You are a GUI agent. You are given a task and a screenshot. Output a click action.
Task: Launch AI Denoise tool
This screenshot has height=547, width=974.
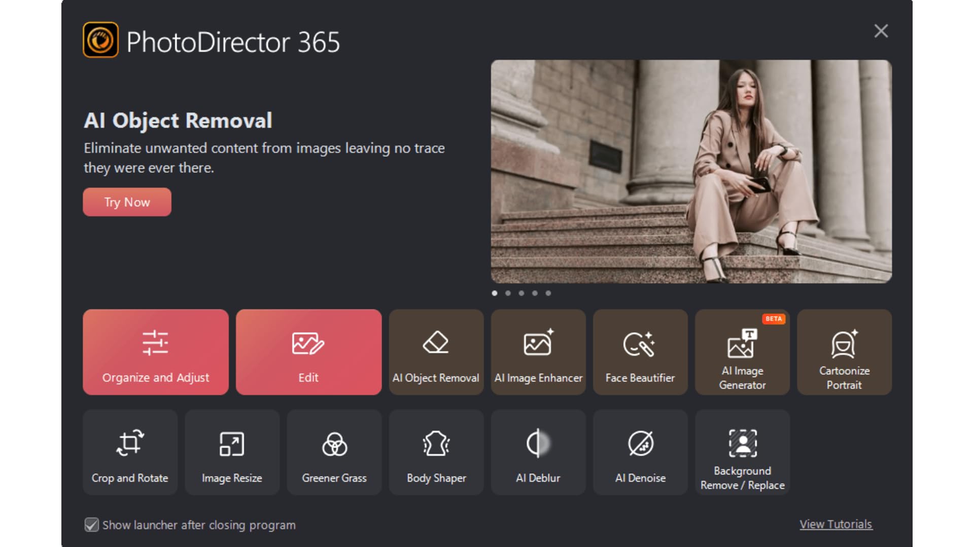point(640,452)
